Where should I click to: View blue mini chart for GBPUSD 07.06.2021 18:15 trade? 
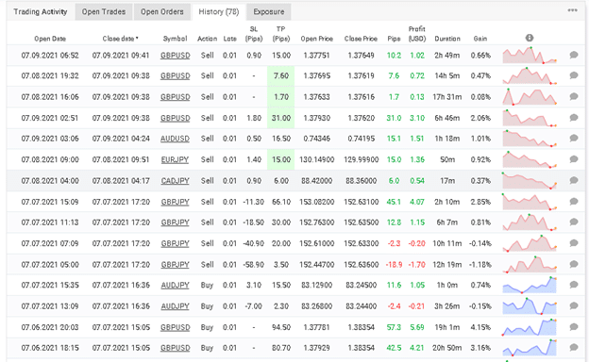(x=530, y=347)
